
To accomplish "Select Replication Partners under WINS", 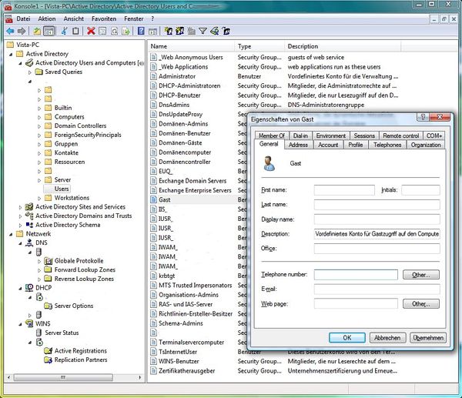I will (81, 360).
